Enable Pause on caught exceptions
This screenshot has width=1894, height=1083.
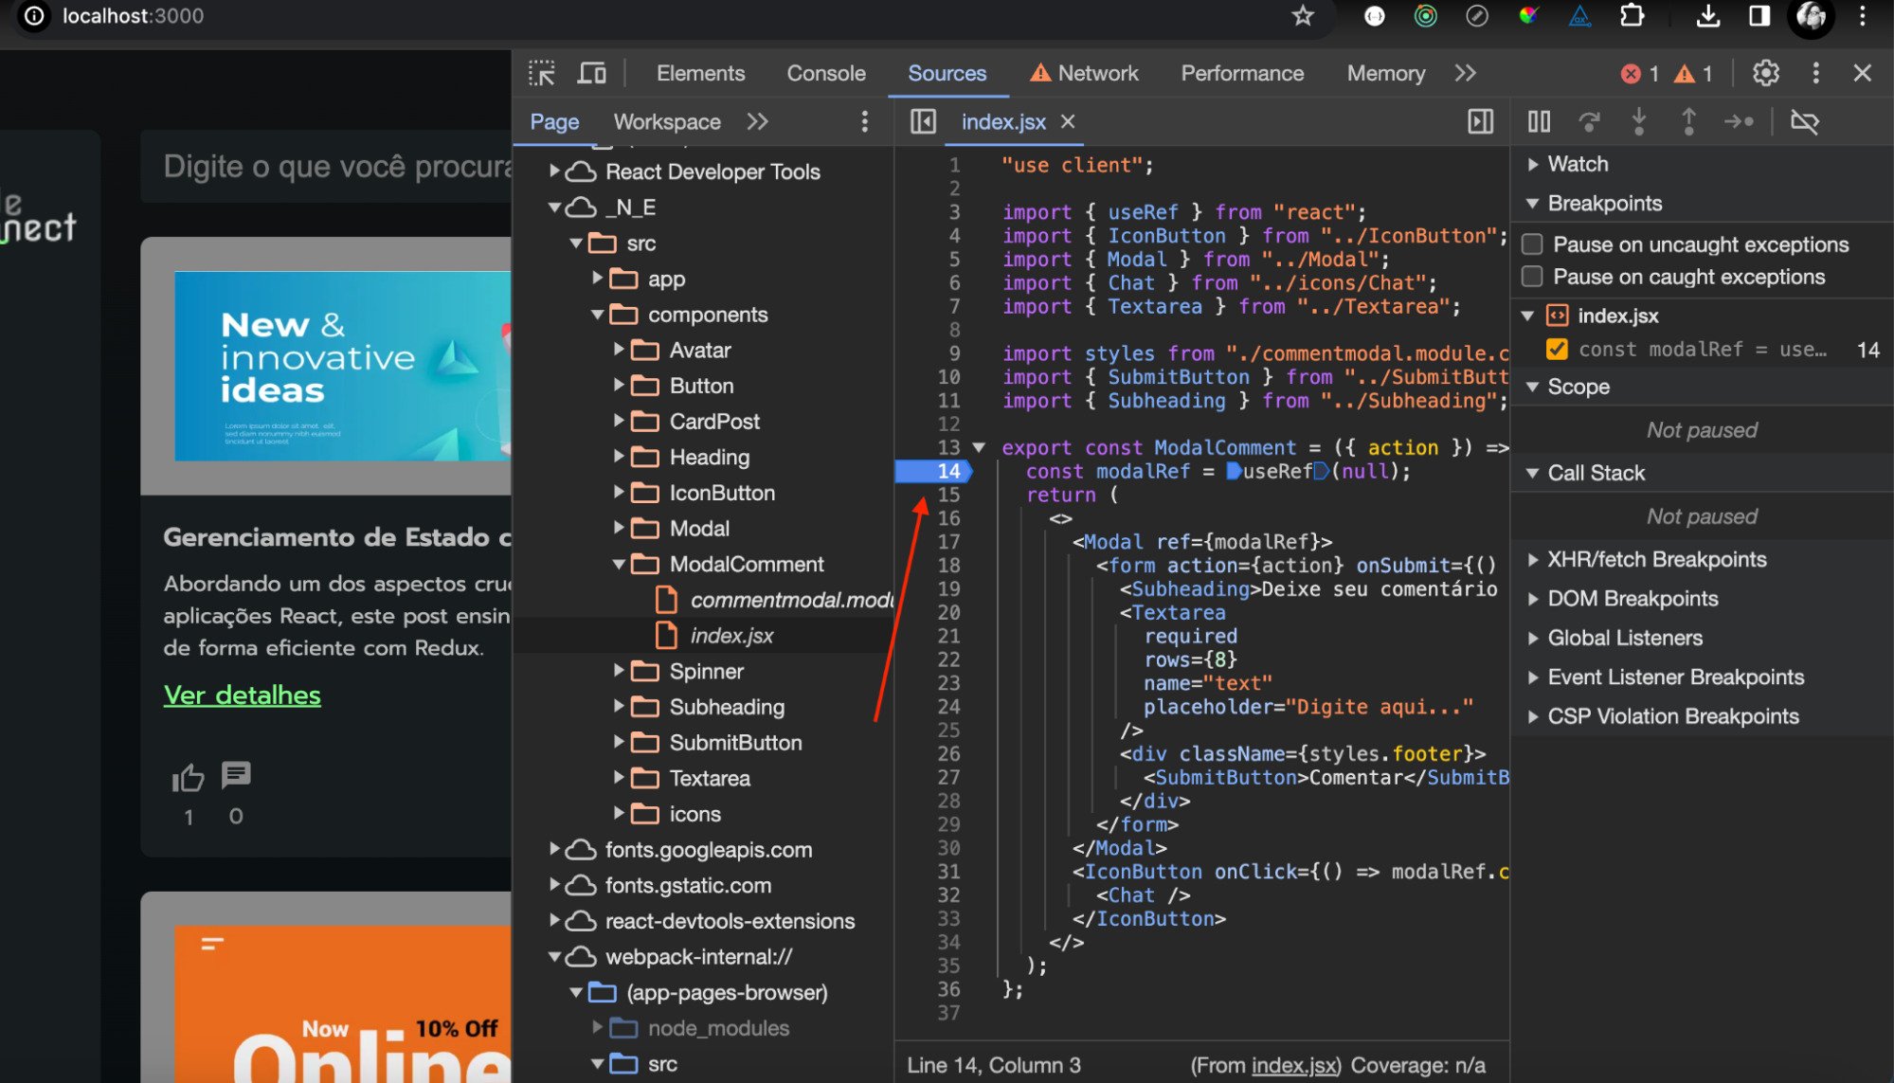click(x=1532, y=277)
